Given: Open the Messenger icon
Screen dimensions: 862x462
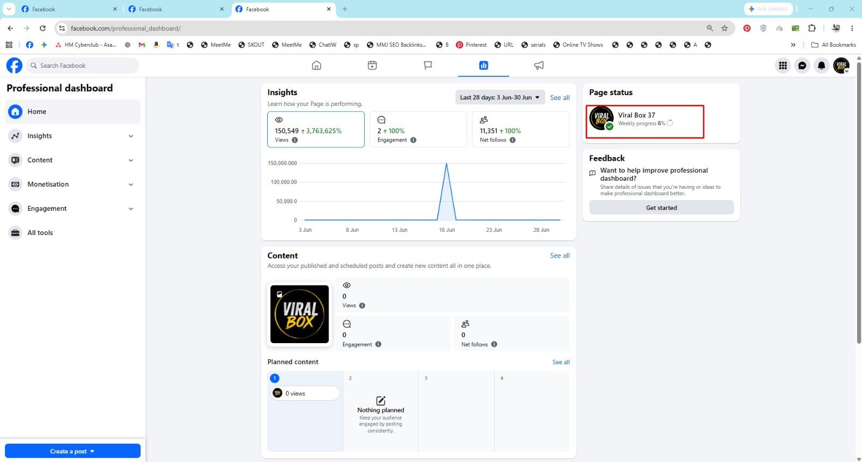Looking at the screenshot, I should tap(802, 66).
